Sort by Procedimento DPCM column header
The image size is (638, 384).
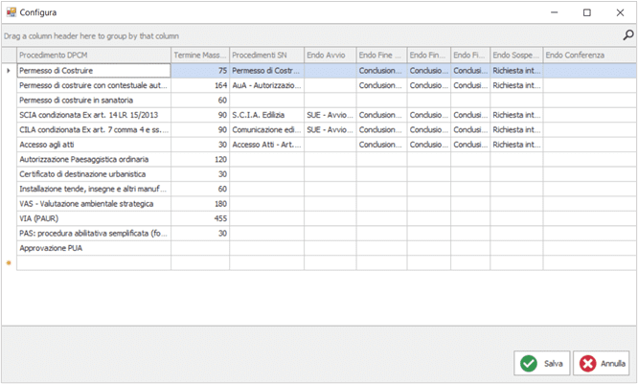click(94, 55)
